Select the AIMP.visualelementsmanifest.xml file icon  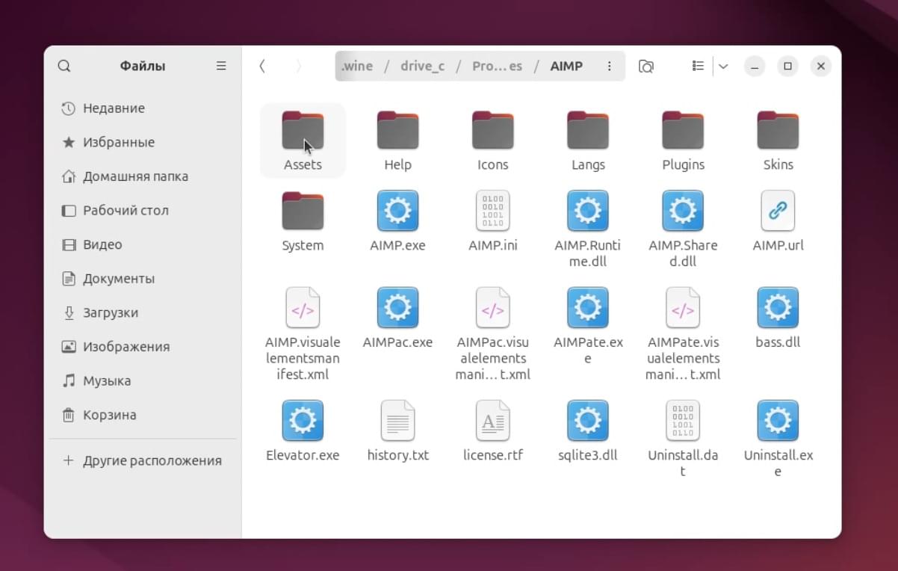pyautogui.click(x=303, y=308)
